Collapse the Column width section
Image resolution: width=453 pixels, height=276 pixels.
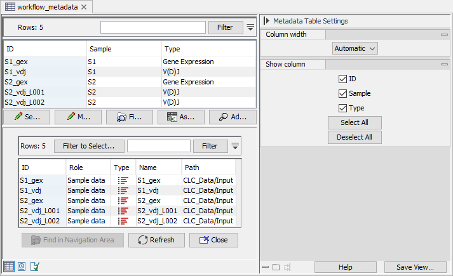444,34
